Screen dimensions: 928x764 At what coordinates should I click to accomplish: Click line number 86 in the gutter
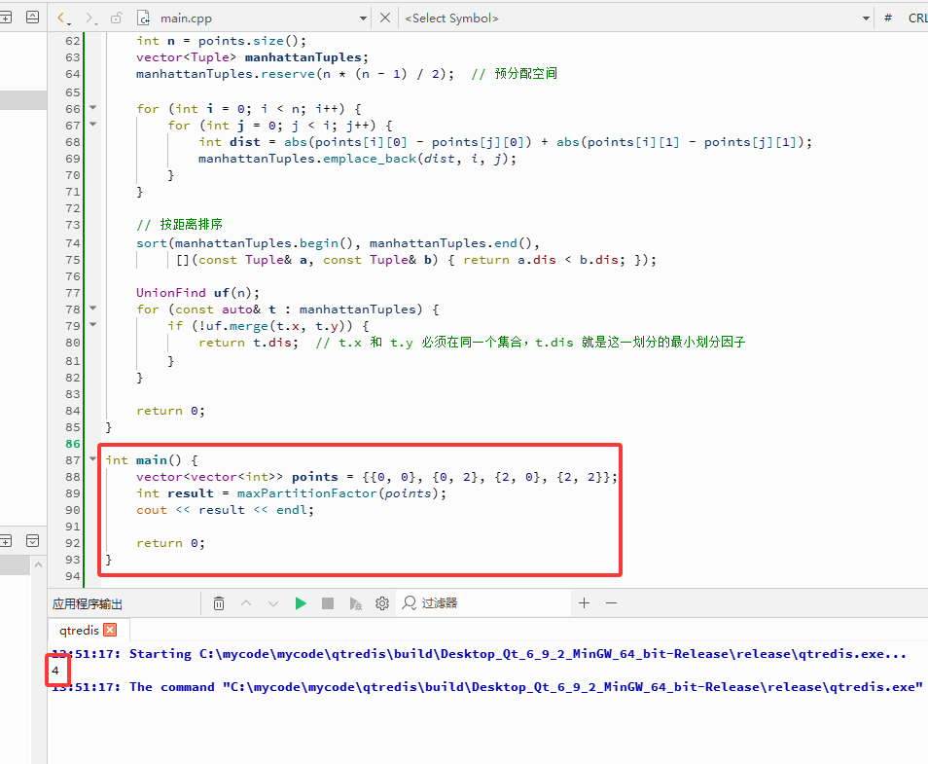(x=73, y=444)
